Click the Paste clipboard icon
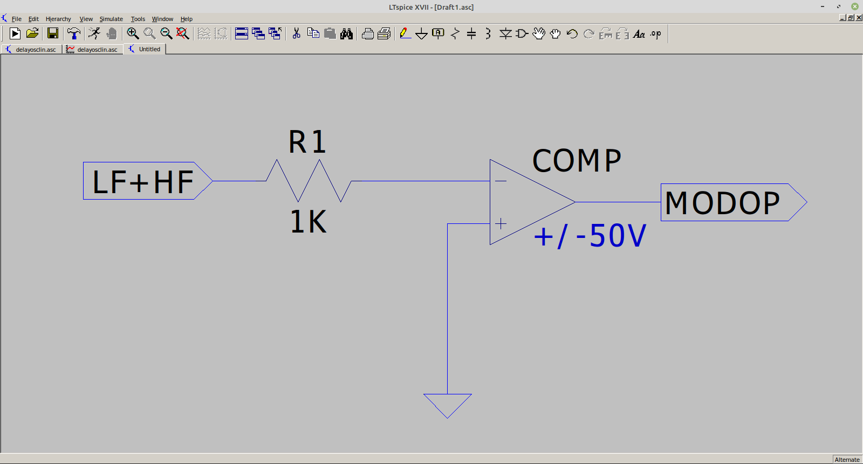This screenshot has height=464, width=863. (330, 33)
